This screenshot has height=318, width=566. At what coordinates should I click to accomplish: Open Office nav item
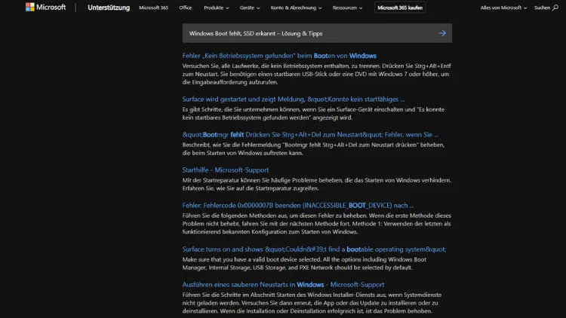pyautogui.click(x=185, y=8)
